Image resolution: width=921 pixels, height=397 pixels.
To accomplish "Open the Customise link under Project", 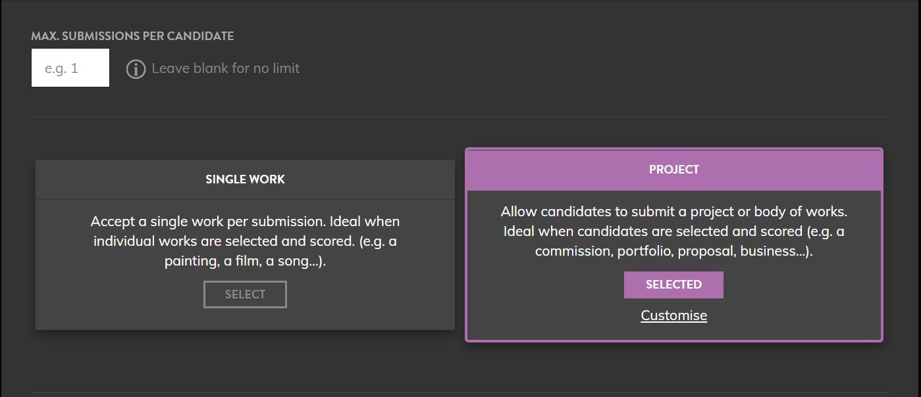I will point(674,315).
